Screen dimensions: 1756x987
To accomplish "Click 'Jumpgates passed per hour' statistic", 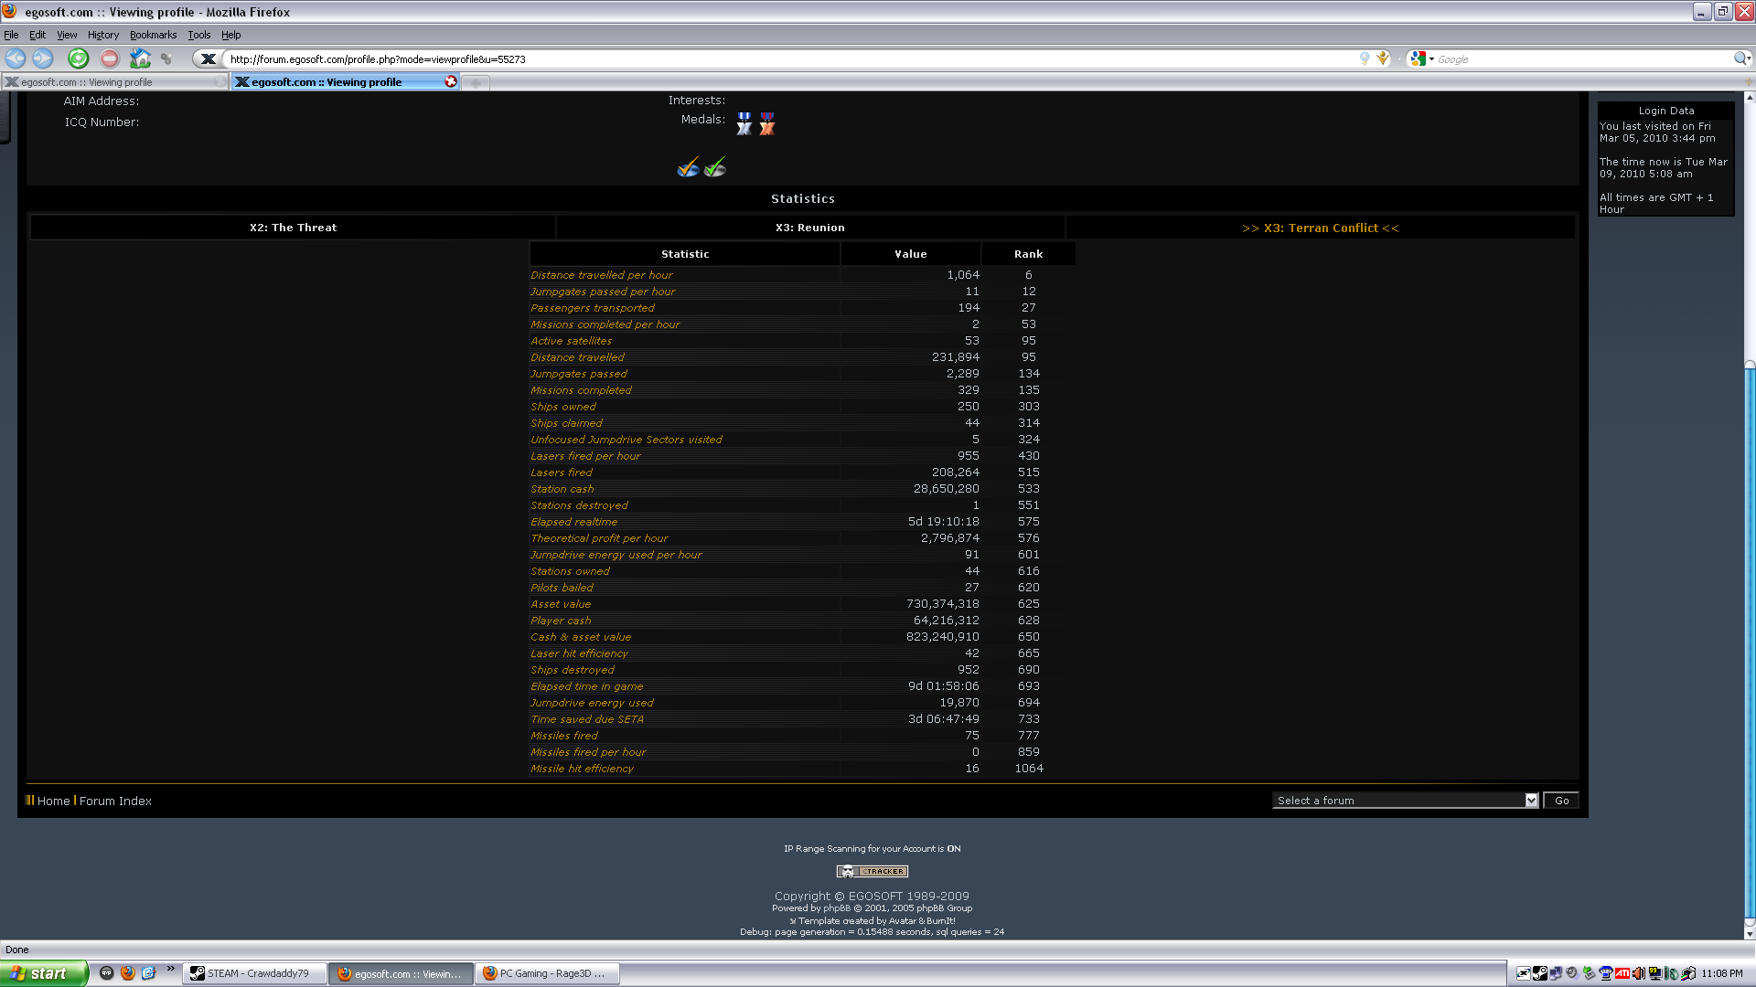I will (603, 292).
